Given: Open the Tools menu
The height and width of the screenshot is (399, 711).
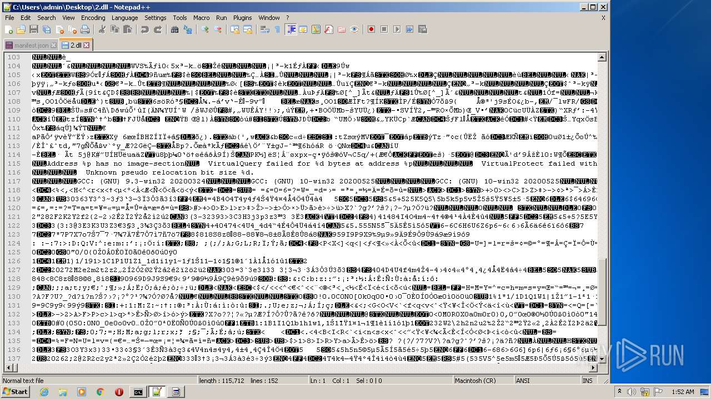Looking at the screenshot, I should pos(180,18).
